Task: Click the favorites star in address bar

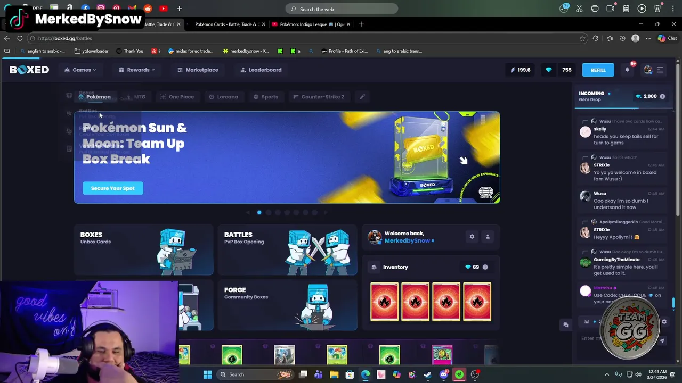Action: (x=582, y=38)
